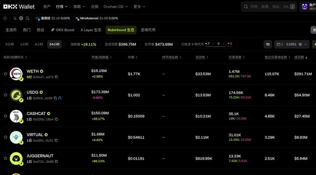The width and height of the screenshot is (316, 175).
Task: Favorite WETH with the star icon
Action: [x=6, y=74]
